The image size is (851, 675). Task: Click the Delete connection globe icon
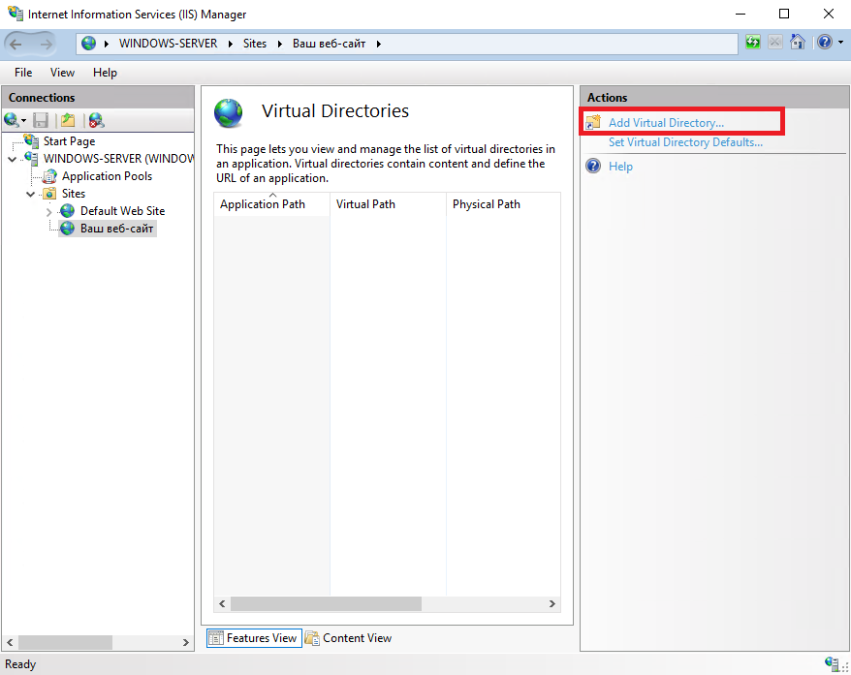(96, 120)
